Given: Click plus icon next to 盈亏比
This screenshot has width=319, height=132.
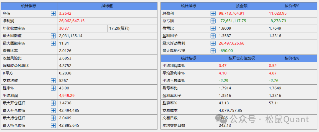Looking at the screenshot, I should 213,28.
